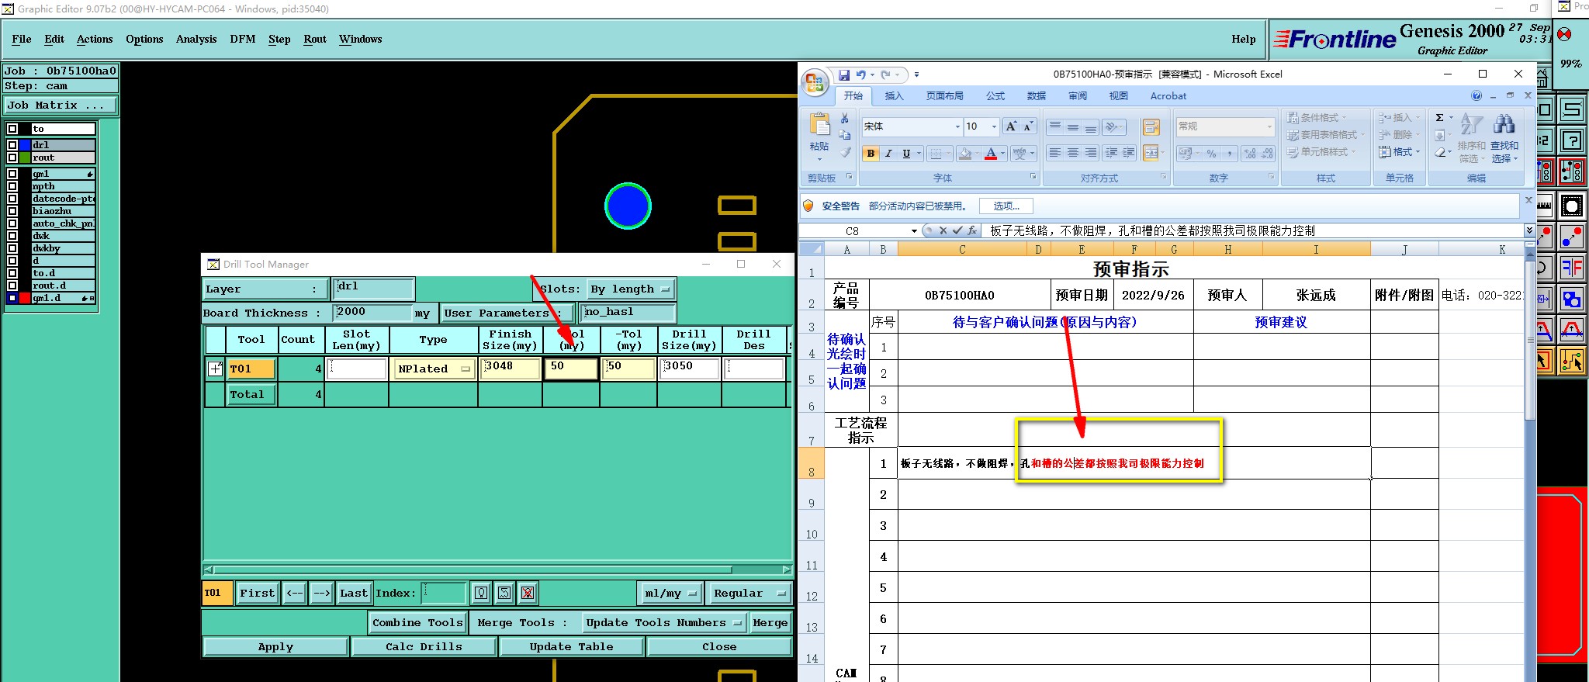The image size is (1589, 682).
Task: Click the Genesis net select arrow icon
Action: coord(1572,361)
